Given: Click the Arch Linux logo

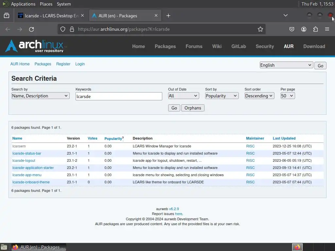Looking at the screenshot, I should click(35, 46).
